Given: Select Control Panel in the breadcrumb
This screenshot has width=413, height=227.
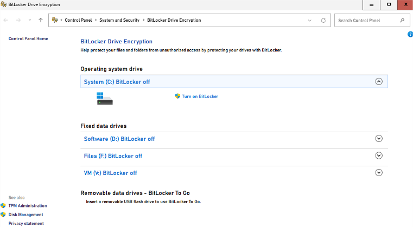Looking at the screenshot, I should point(79,21).
